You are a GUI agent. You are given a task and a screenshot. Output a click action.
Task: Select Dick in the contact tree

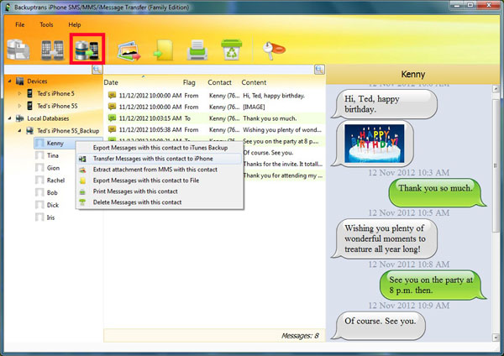click(53, 205)
